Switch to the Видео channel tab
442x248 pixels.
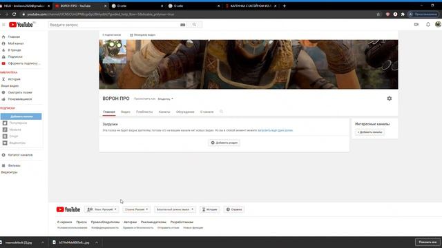126,112
